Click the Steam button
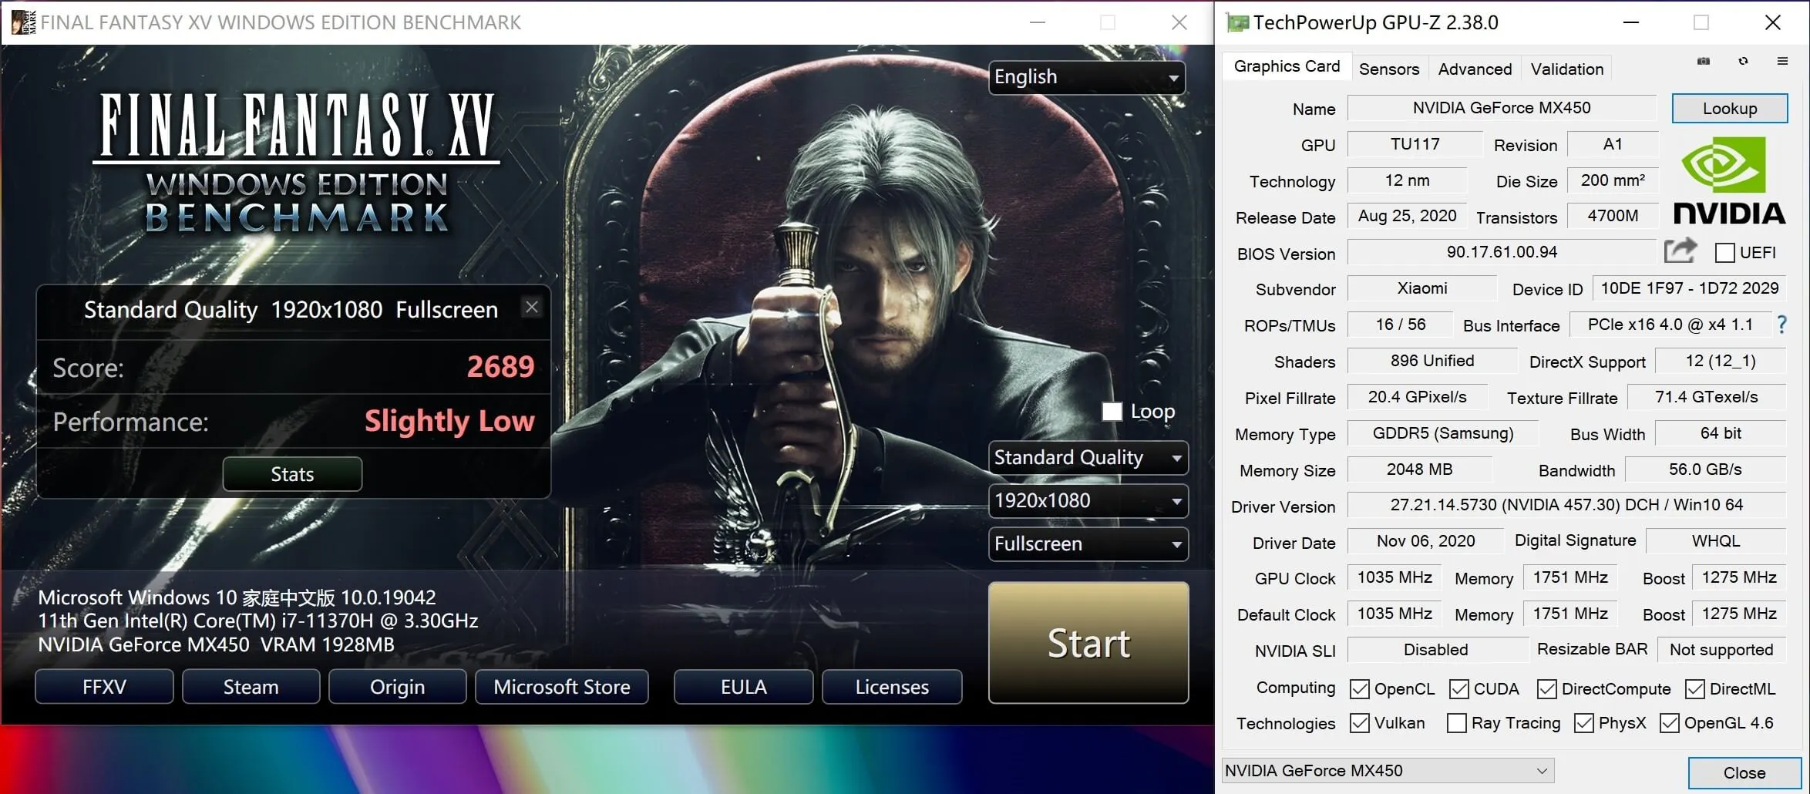1810x794 pixels. (251, 687)
